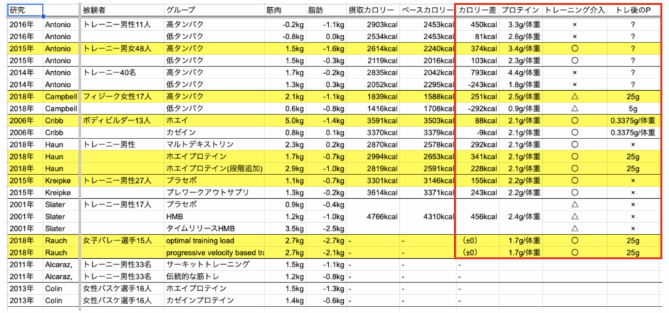Select the トレーニング介入 header cell
Image resolution: width=669 pixels, height=313 pixels.
coord(574,11)
